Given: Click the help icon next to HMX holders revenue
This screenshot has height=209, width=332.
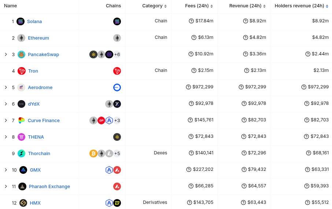Looking at the screenshot, I should coord(307,203).
